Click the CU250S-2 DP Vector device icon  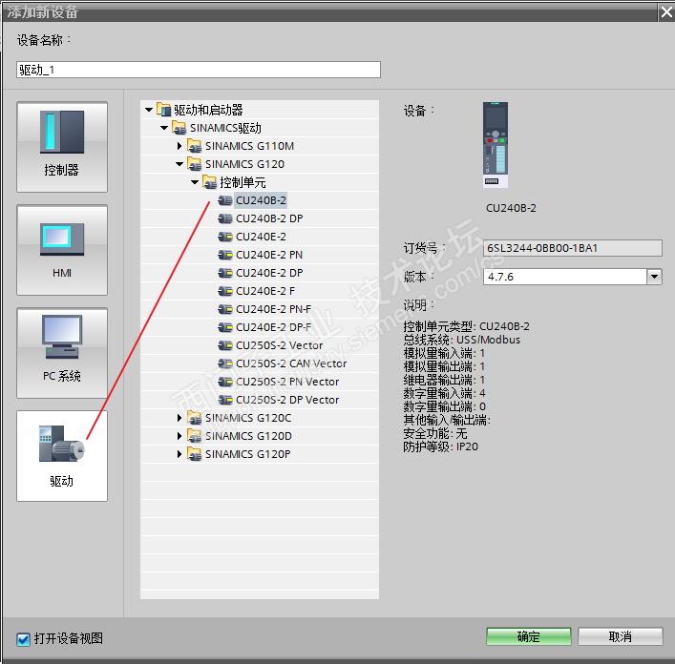click(x=225, y=400)
